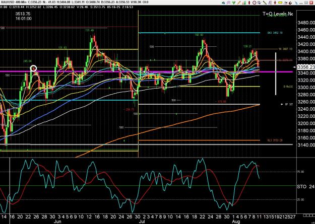Image resolution: width=315 pixels, height=224 pixels.
Task: Click the T=Q Levels indicator label
Action: point(278,14)
